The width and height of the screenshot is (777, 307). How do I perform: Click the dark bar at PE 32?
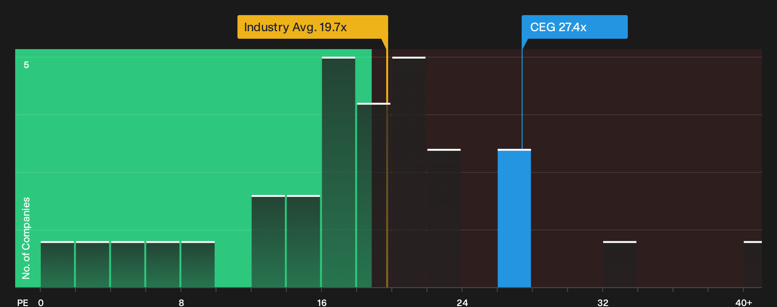click(x=620, y=264)
